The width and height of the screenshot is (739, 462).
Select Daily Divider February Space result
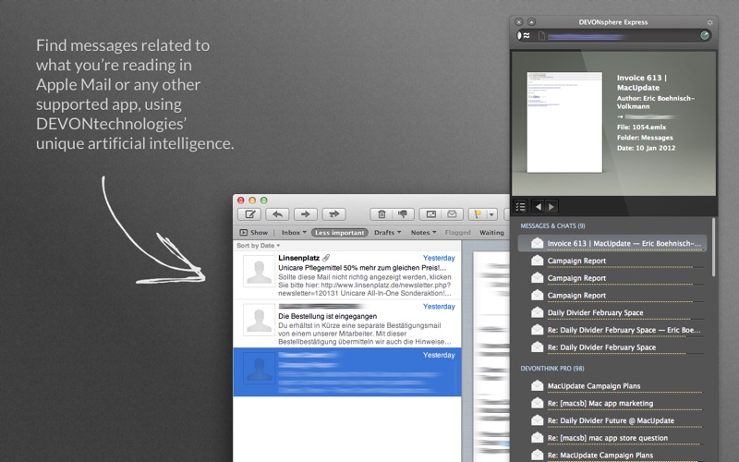(612, 312)
